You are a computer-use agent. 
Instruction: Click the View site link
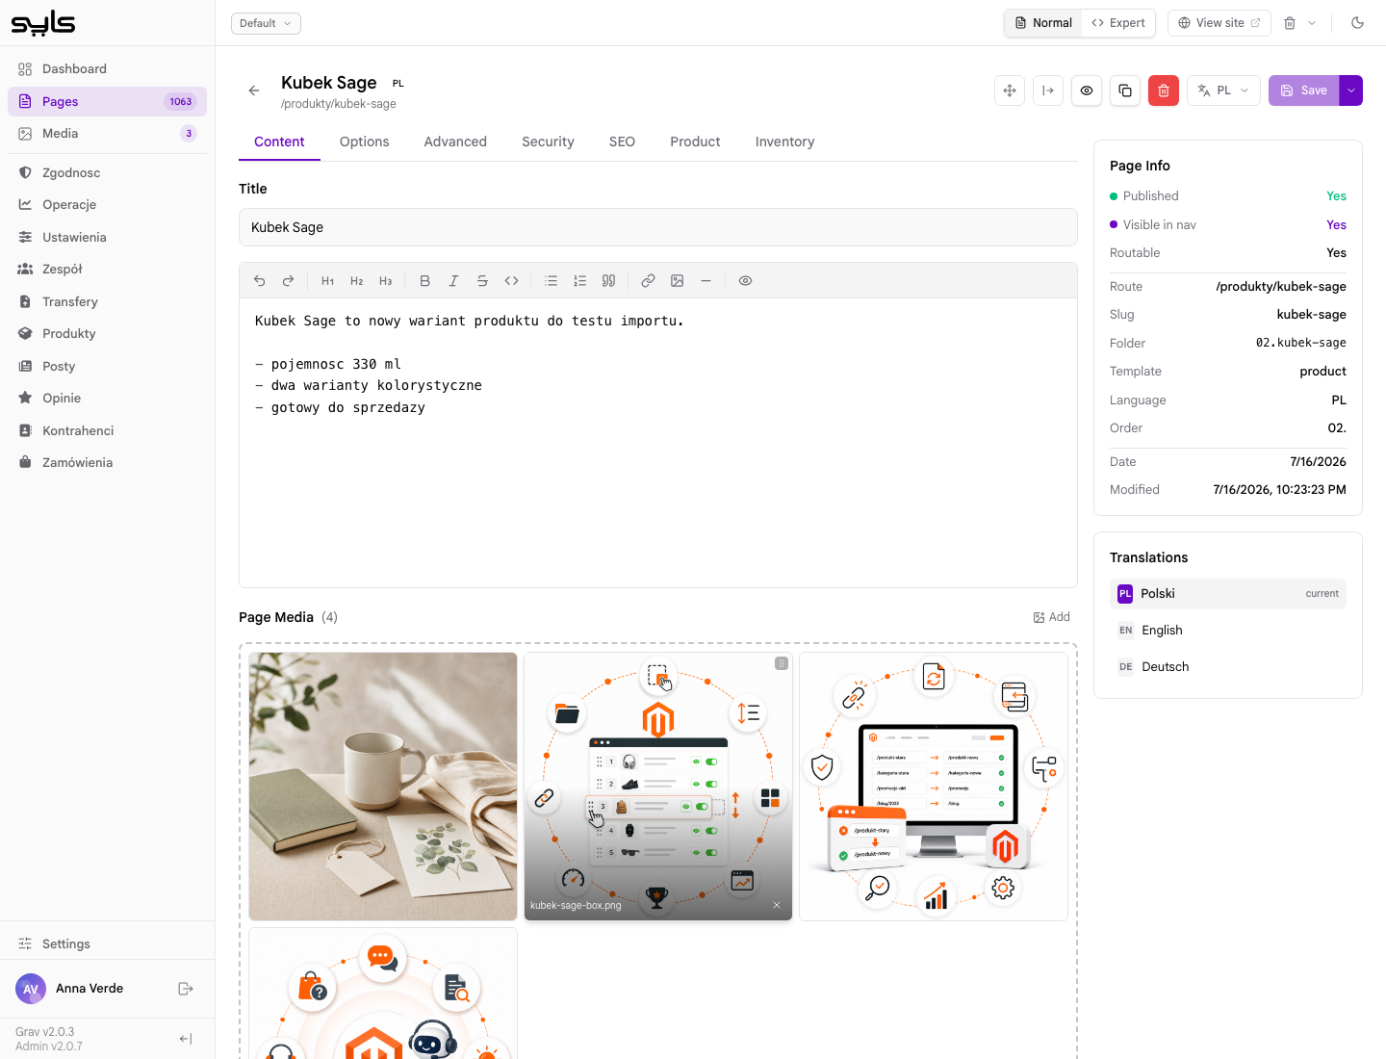point(1219,23)
